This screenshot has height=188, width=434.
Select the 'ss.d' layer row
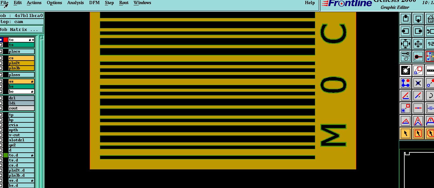21,180
